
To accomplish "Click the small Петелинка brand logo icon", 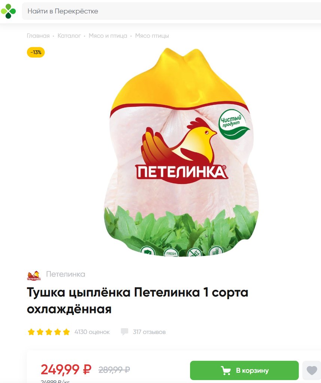I will click(34, 275).
